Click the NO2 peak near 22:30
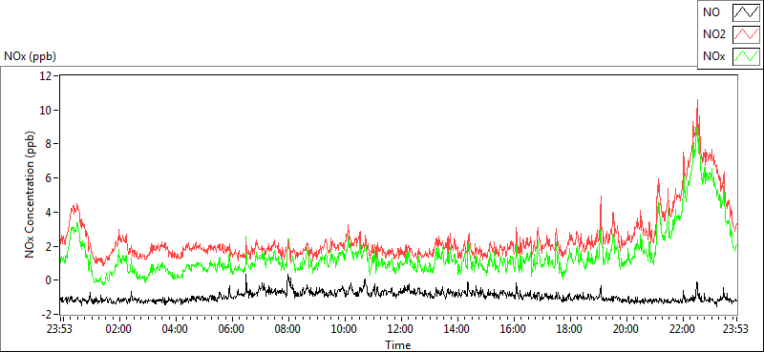This screenshot has width=764, height=352. pyautogui.click(x=697, y=101)
